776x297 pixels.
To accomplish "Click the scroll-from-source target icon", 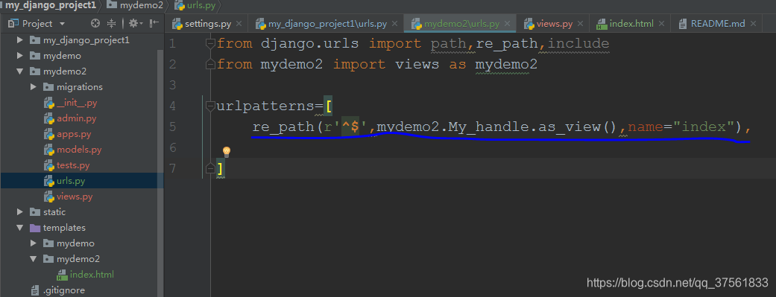I will tap(95, 23).
